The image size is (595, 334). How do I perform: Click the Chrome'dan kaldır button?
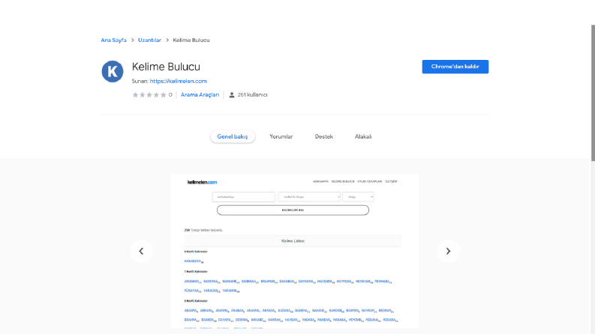coord(455,67)
